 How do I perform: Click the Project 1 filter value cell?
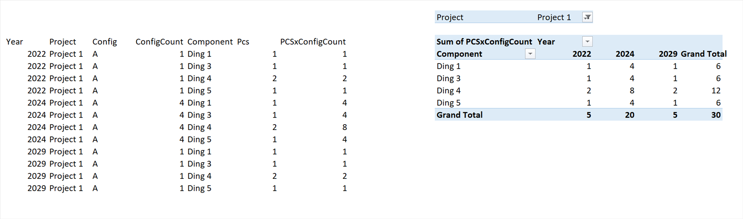point(554,17)
